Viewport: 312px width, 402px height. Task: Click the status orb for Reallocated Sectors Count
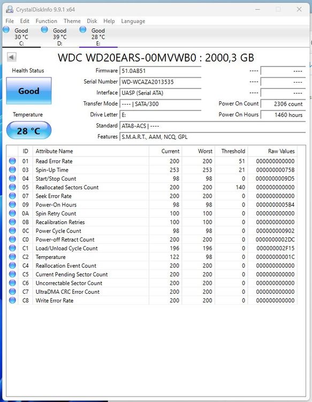[12, 187]
